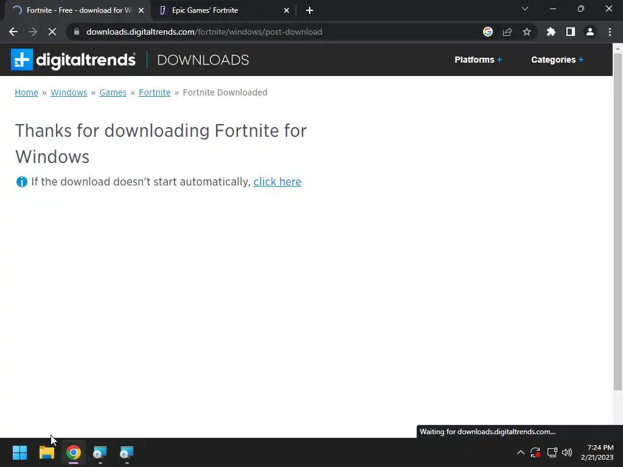Close the Epic Games' Fortnite tab

(x=287, y=10)
